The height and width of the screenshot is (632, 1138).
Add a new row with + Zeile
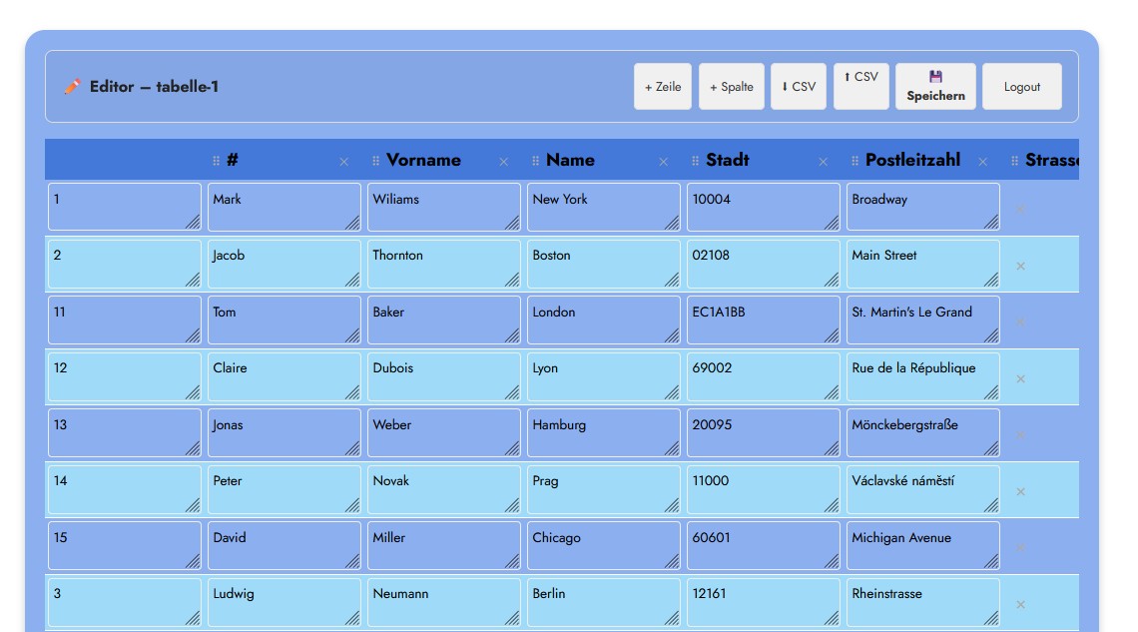(x=663, y=86)
